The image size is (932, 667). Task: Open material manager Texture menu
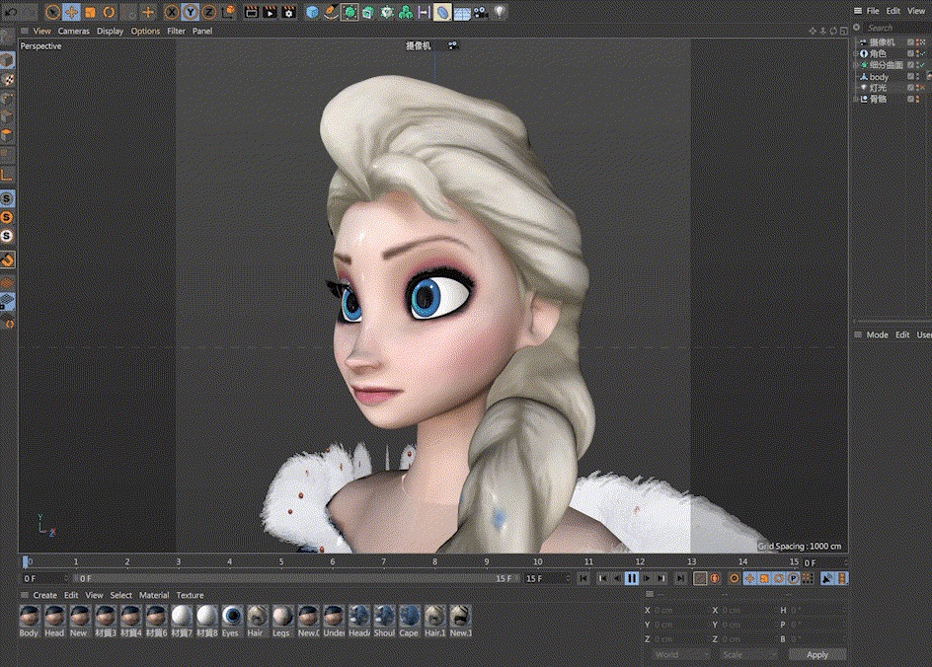190,595
